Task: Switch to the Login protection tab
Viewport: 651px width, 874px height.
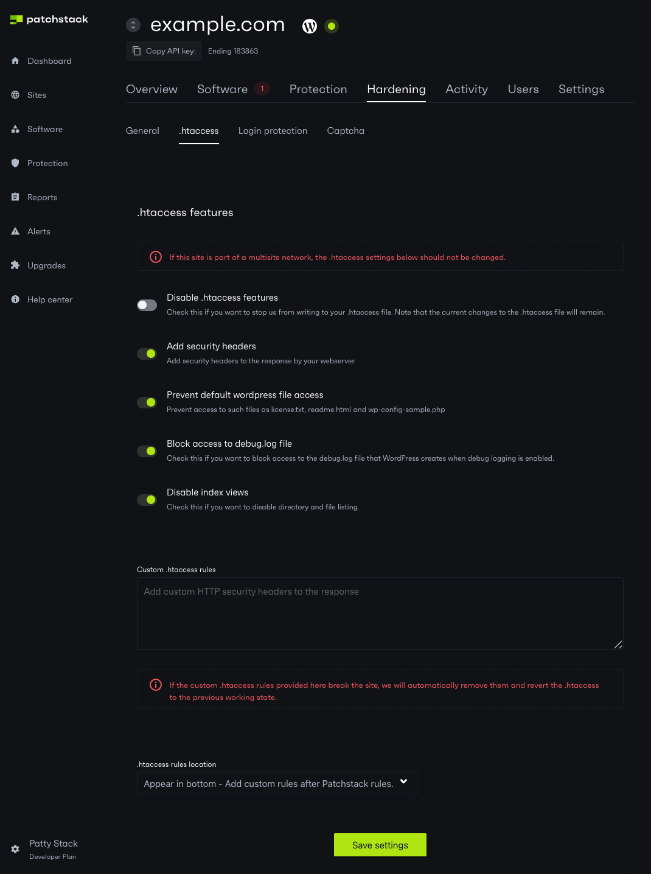Action: pyautogui.click(x=273, y=131)
